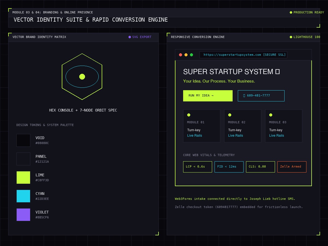Click the LCP < 0.6s metric badge
This screenshot has width=328, height=246.
tap(198, 167)
